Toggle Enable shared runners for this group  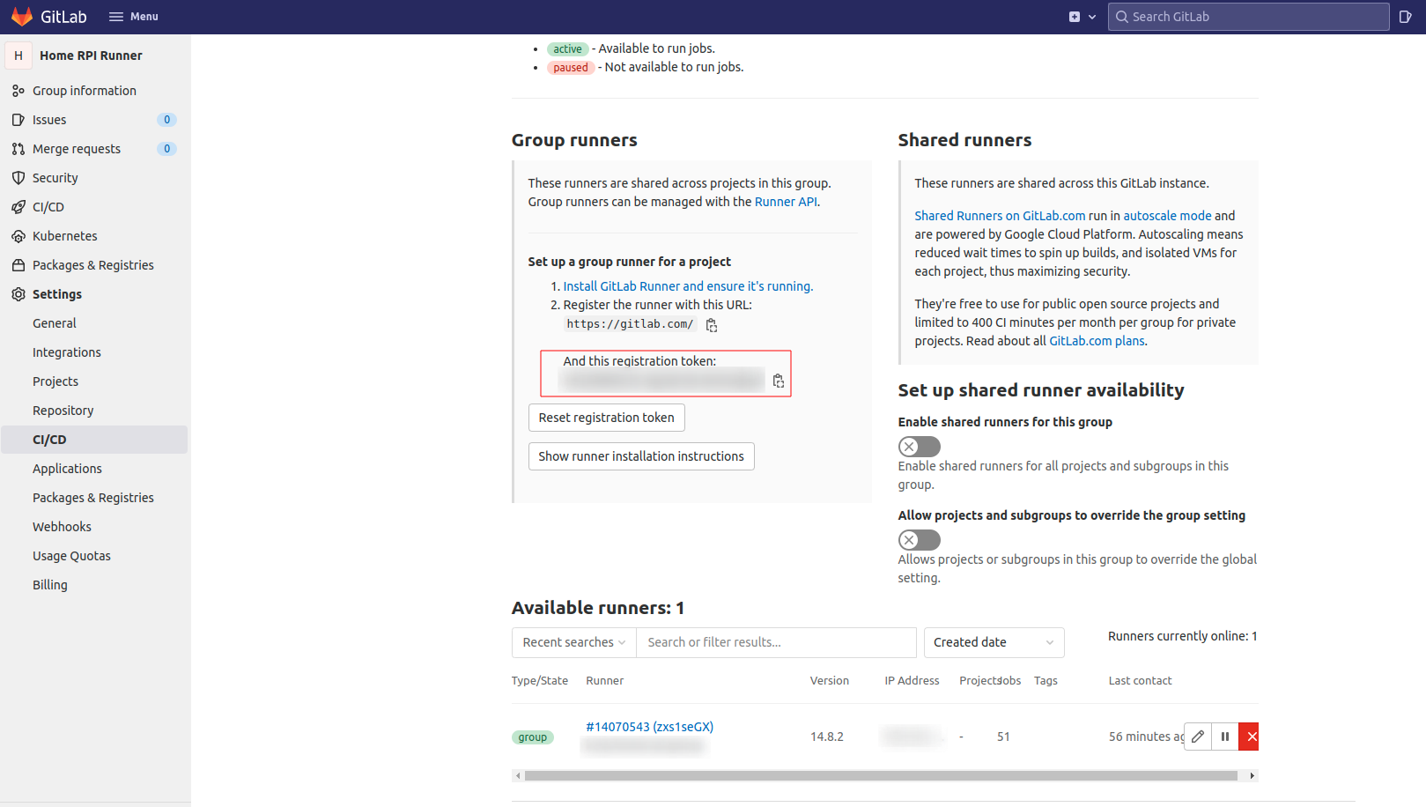[x=920, y=447]
